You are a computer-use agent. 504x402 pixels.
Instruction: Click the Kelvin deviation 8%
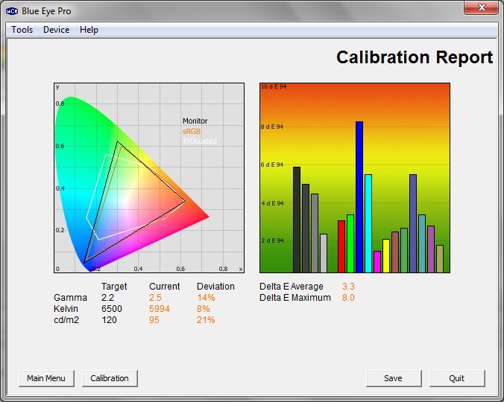(x=203, y=309)
